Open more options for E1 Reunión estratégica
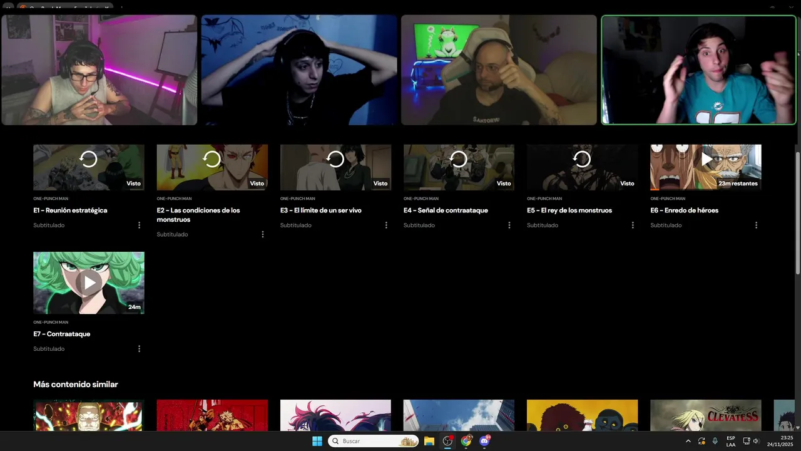Viewport: 801px width, 451px height. click(139, 225)
